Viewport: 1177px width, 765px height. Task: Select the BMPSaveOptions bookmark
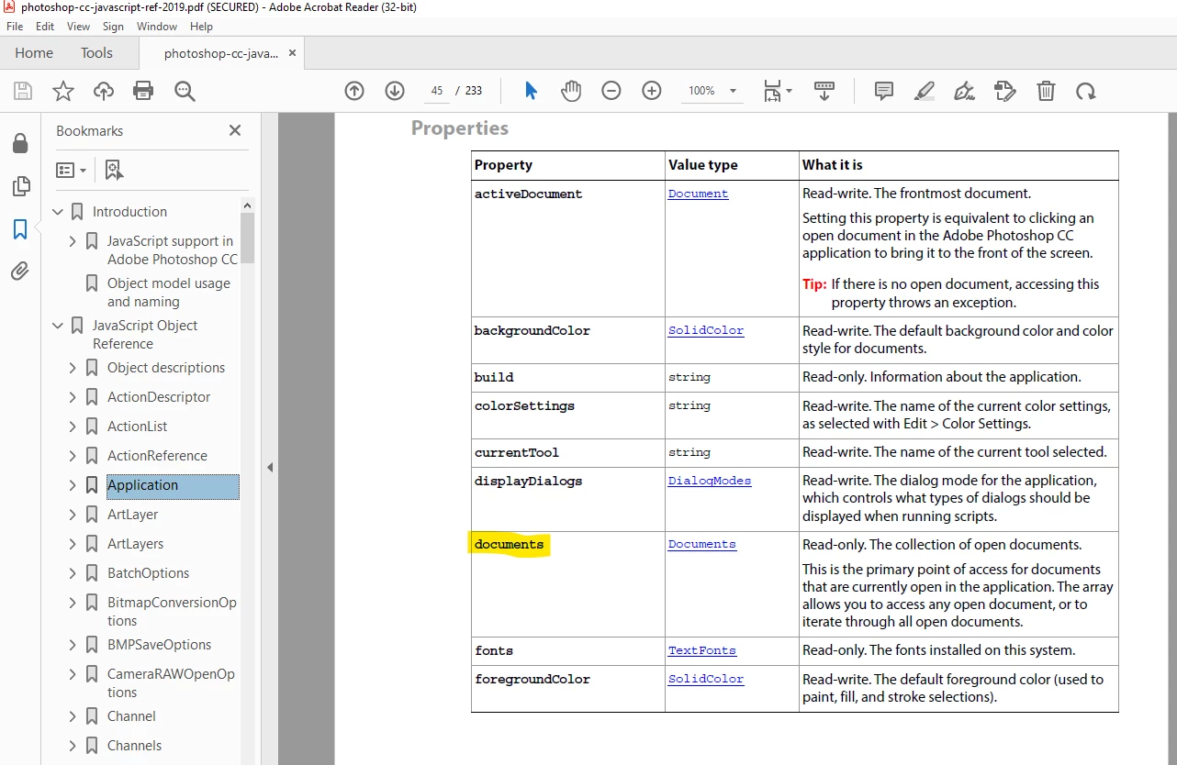159,645
